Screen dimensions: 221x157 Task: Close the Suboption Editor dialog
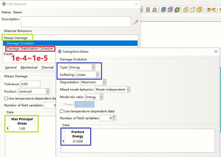[x=216, y=52]
